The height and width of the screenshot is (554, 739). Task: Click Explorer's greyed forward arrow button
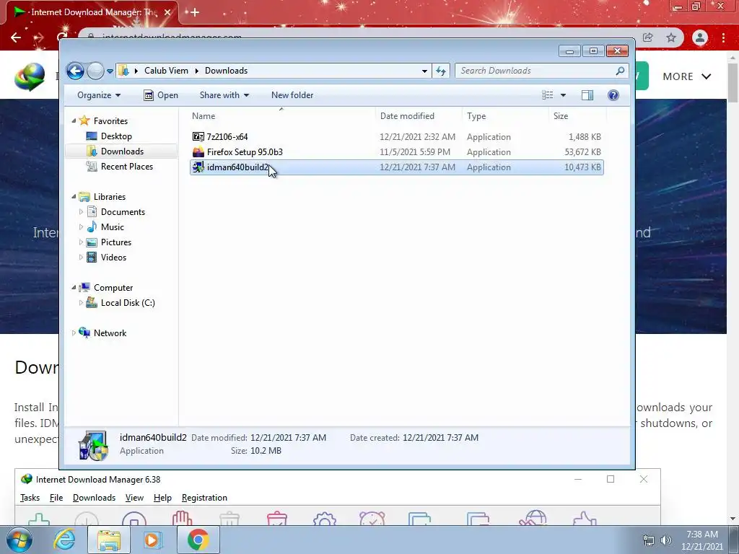pos(95,71)
